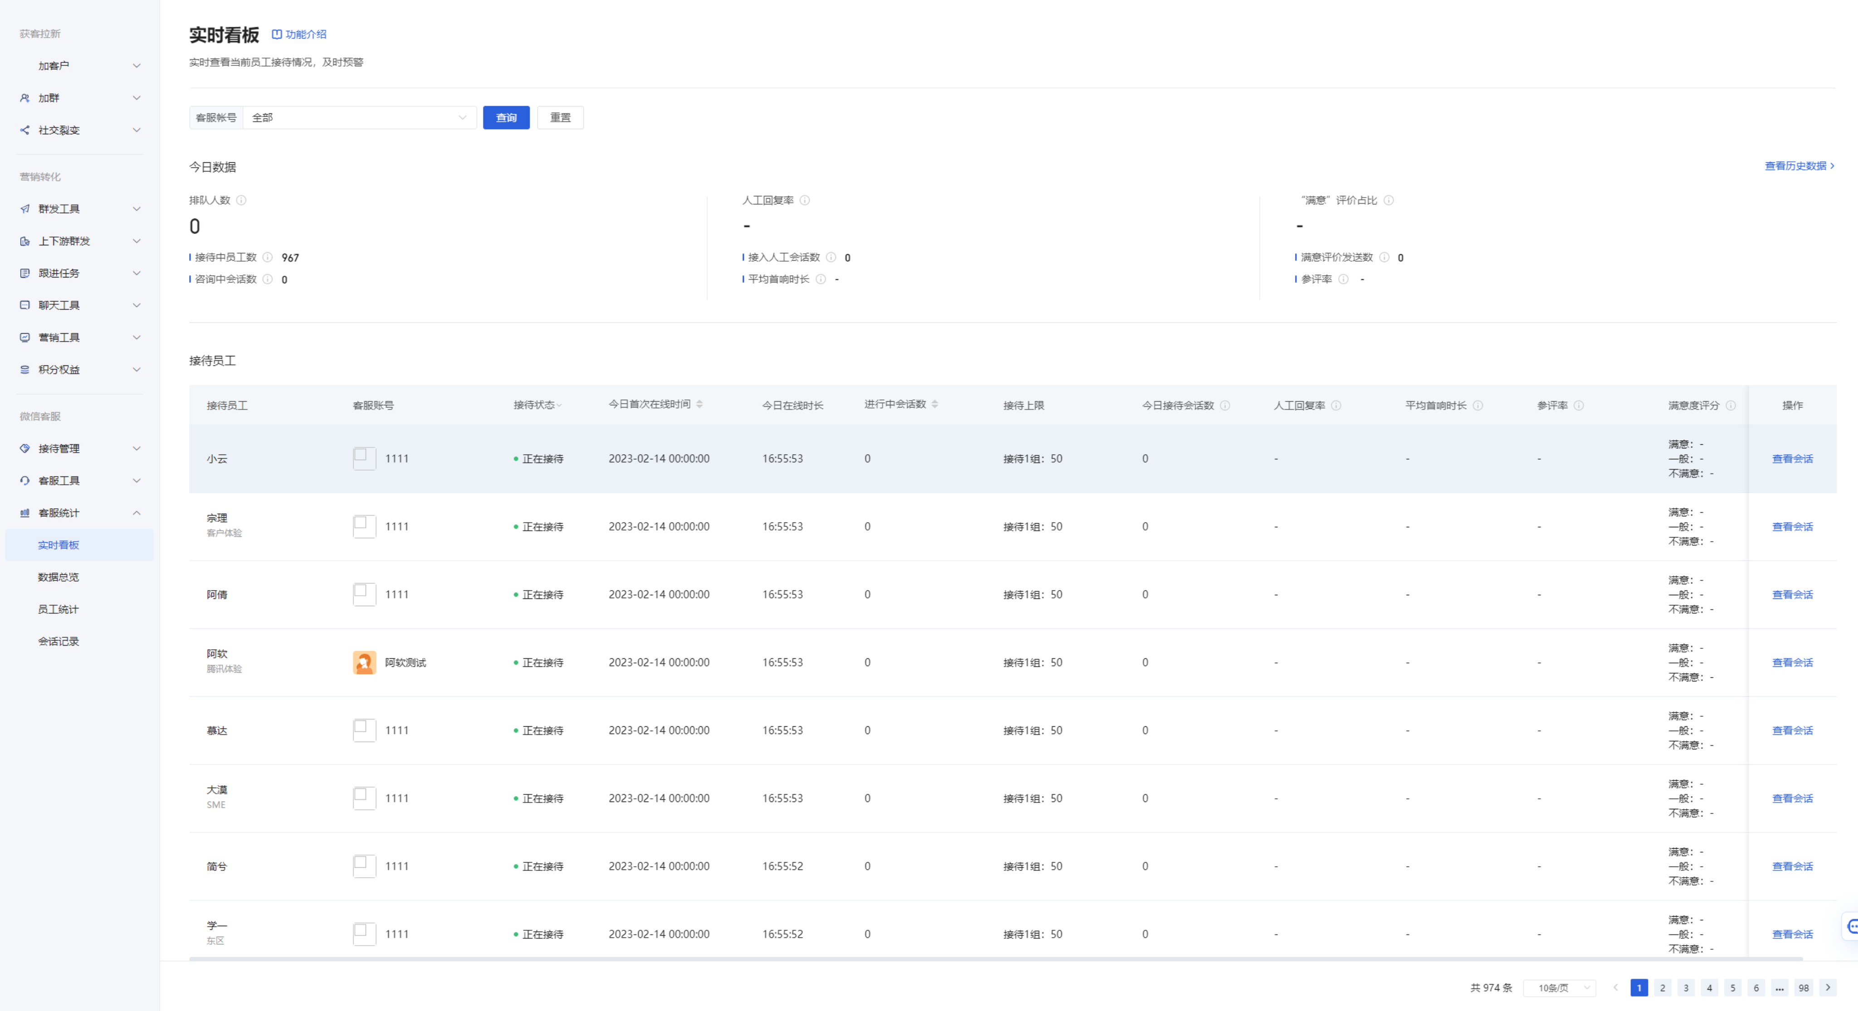Viewport: 1858px width, 1011px height.
Task: Click the 重置 button
Action: (560, 117)
